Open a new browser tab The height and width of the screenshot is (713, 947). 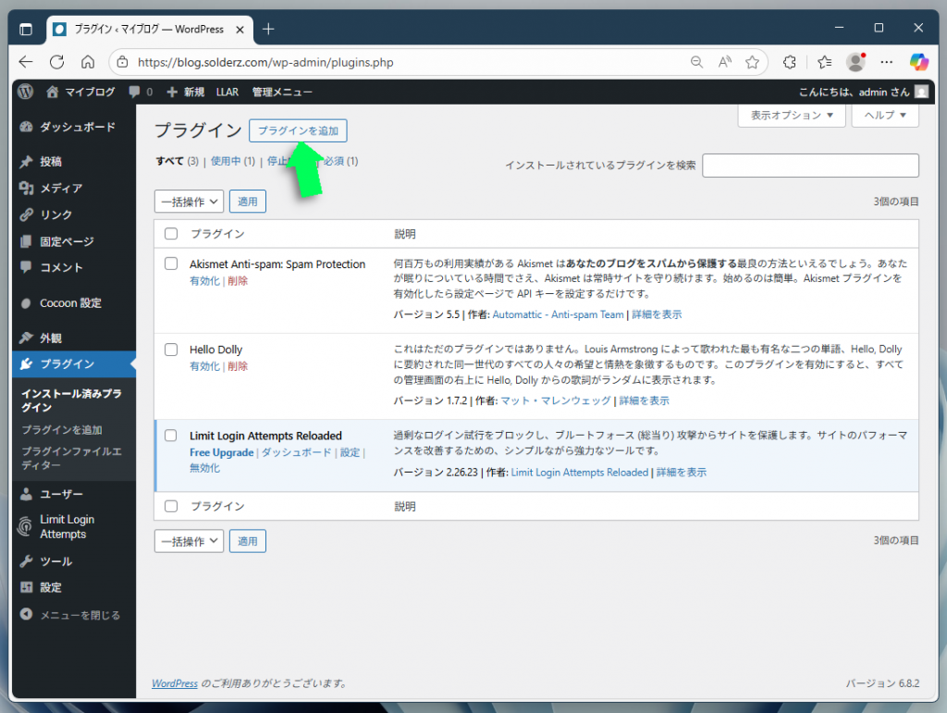(268, 29)
